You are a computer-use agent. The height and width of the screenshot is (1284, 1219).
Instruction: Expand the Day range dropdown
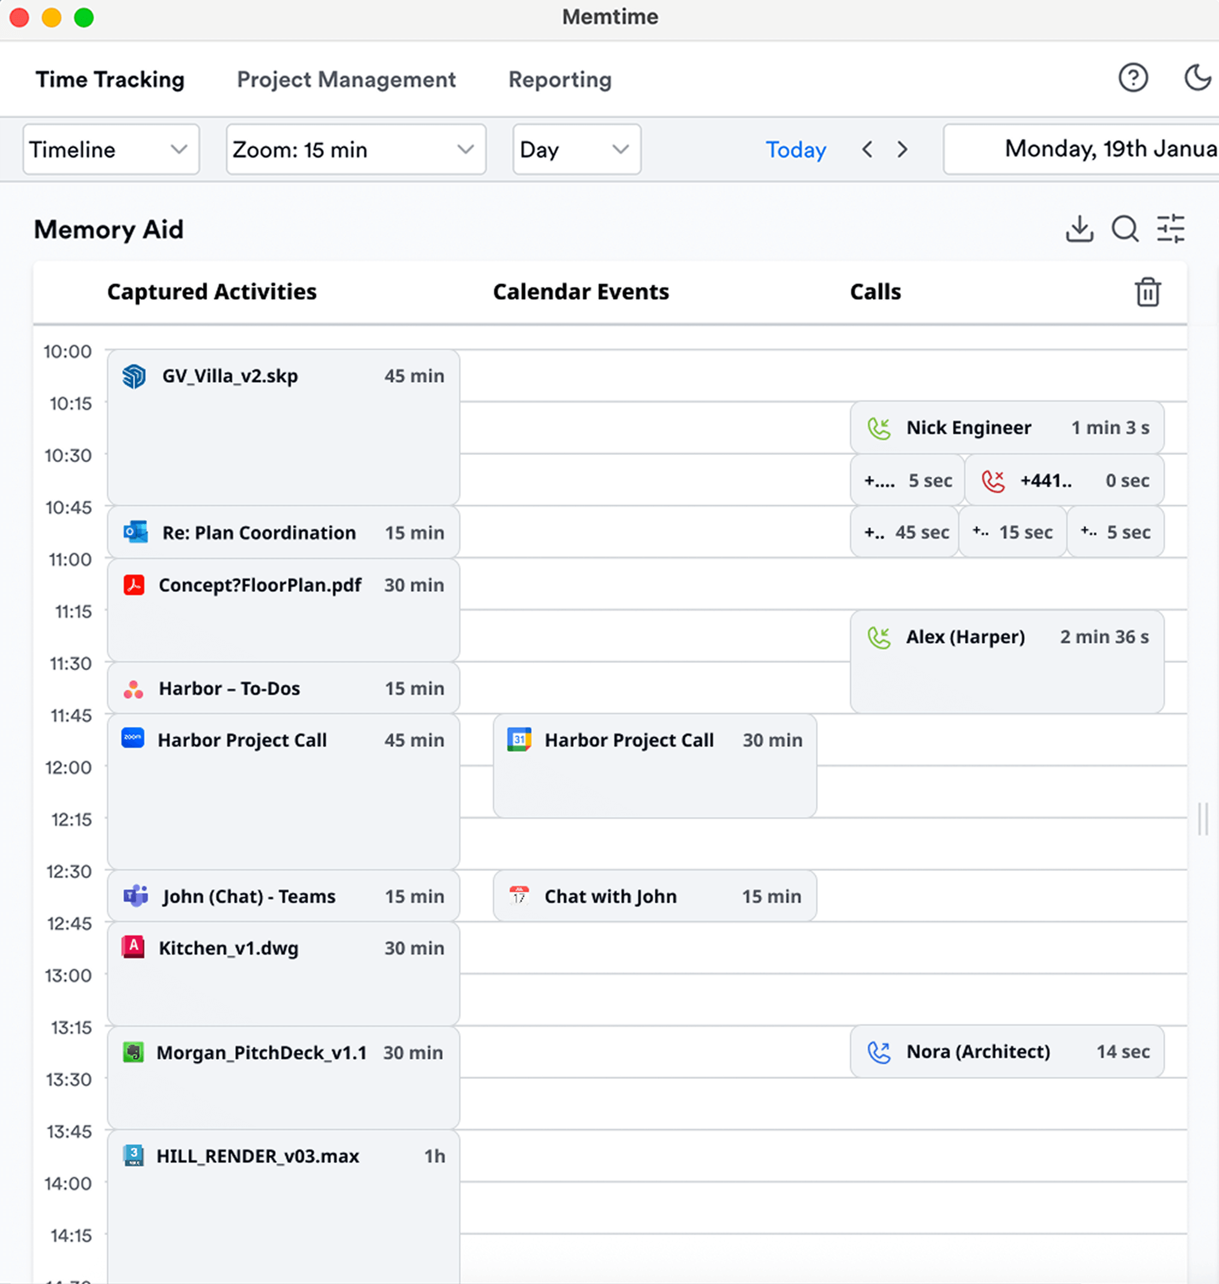point(576,150)
